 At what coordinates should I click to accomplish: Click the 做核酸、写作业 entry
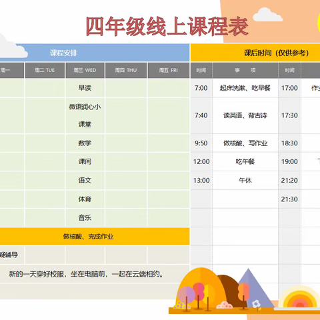245,143
